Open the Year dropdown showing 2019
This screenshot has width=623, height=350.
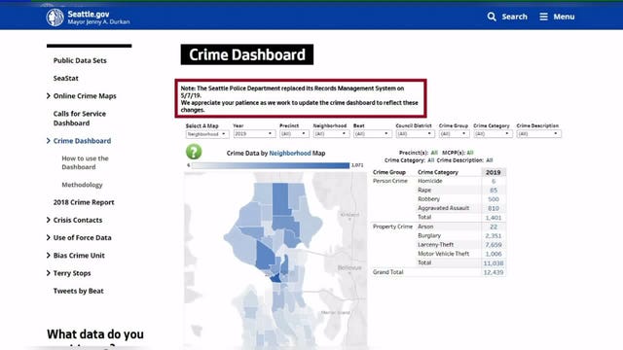pos(254,134)
